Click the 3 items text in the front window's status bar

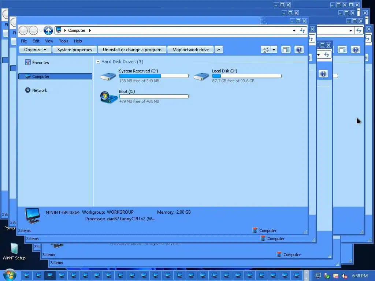[x=25, y=231]
